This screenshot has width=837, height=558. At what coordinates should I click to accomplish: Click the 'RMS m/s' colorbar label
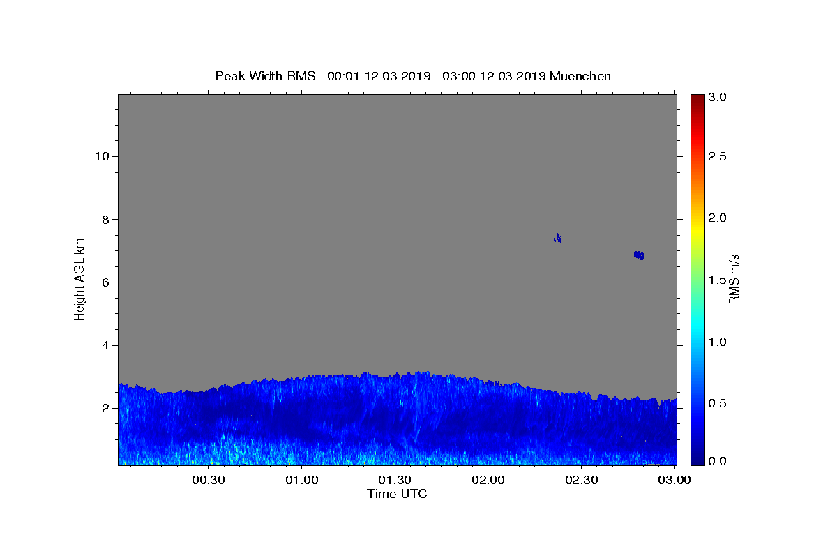click(x=734, y=279)
